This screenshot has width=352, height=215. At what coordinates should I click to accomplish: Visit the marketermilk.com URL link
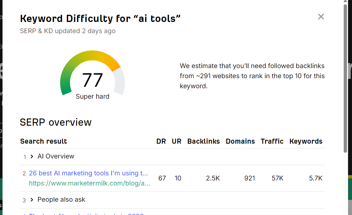(x=89, y=183)
